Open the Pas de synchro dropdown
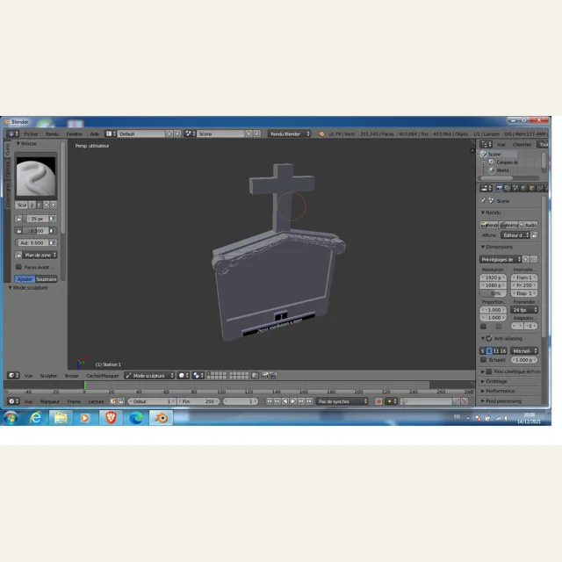The image size is (562, 562). [x=342, y=401]
